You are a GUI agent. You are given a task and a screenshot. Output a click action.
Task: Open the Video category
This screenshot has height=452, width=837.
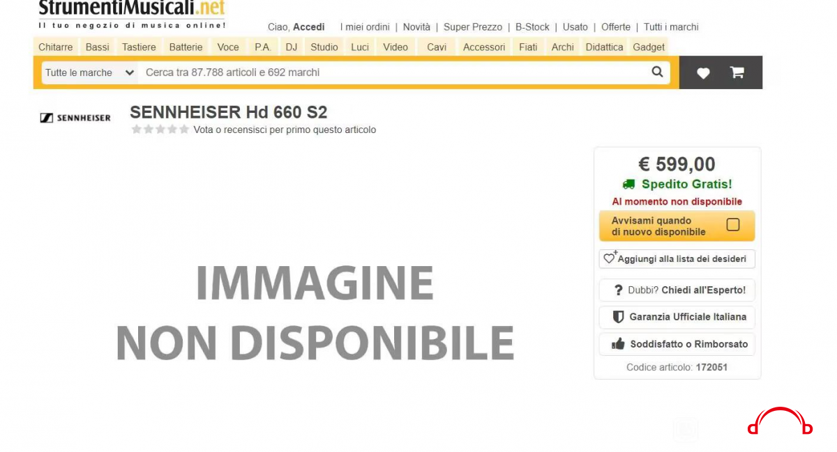(x=395, y=47)
